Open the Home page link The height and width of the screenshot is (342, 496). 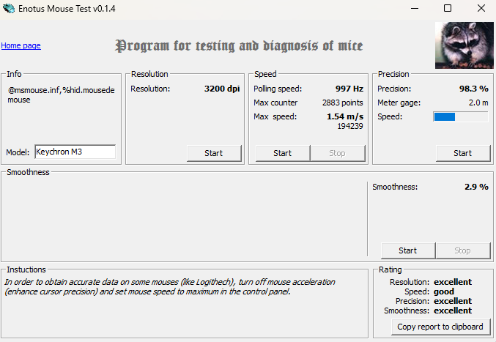coord(21,45)
